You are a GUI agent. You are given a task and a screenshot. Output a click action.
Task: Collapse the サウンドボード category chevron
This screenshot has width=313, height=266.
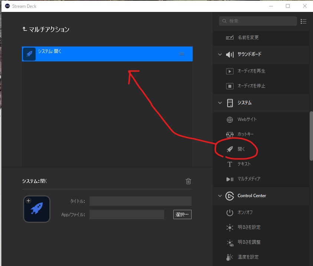(220, 54)
